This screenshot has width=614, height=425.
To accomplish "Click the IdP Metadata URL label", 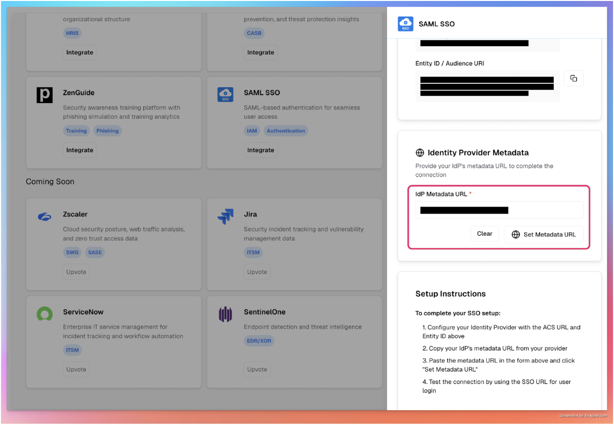I will pyautogui.click(x=441, y=194).
